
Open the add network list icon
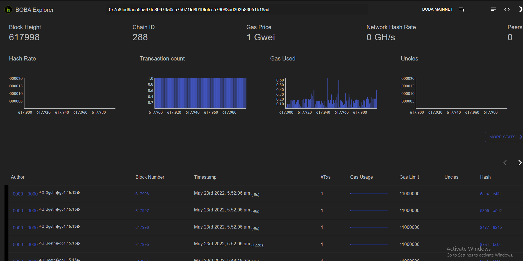[x=462, y=10]
